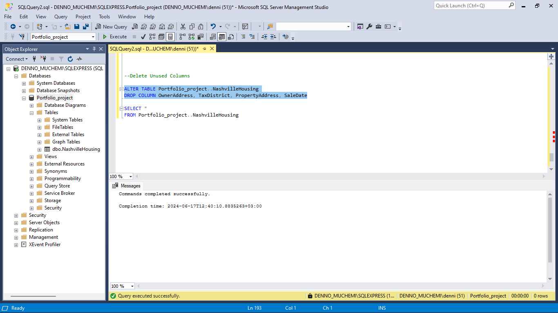The height and width of the screenshot is (313, 558).
Task: Open a new MDX query
Action: [144, 26]
